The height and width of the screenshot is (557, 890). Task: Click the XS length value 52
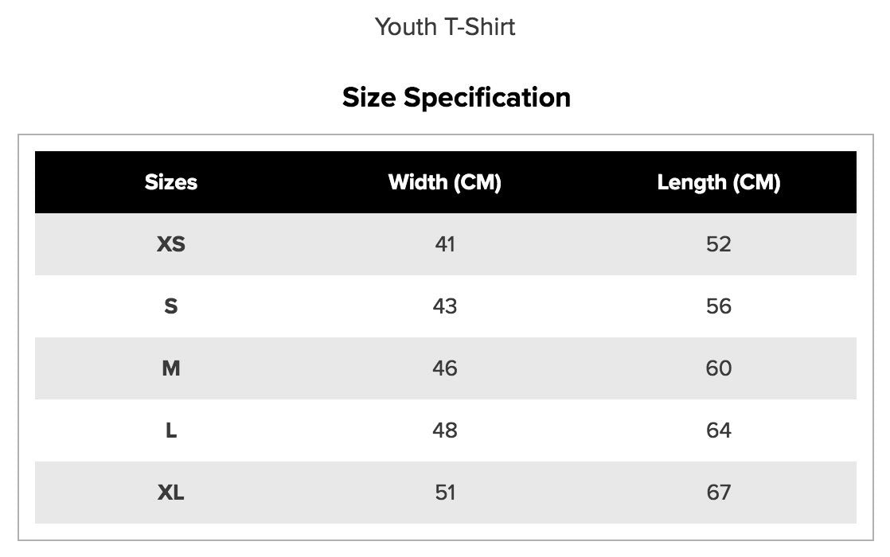pyautogui.click(x=718, y=244)
